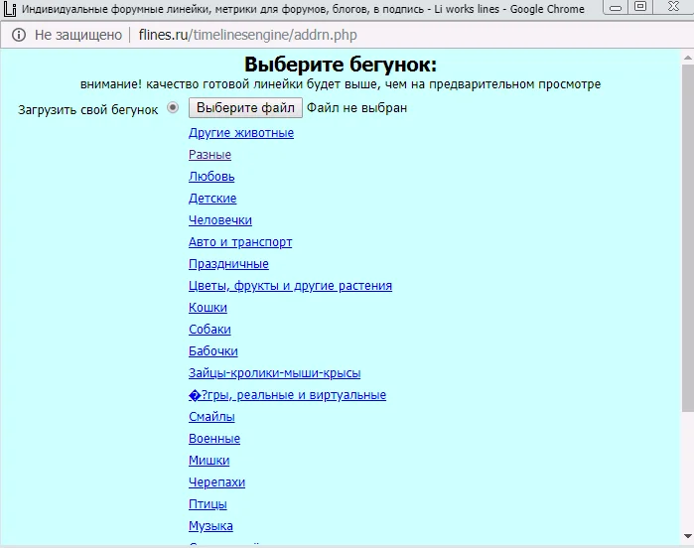Open the 'Собаки' category link
Image resolution: width=694 pixels, height=548 pixels.
[209, 330]
